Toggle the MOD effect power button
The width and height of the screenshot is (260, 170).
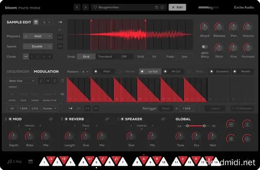tap(10, 119)
